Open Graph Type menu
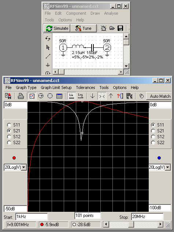174x232 pixels. [26, 88]
